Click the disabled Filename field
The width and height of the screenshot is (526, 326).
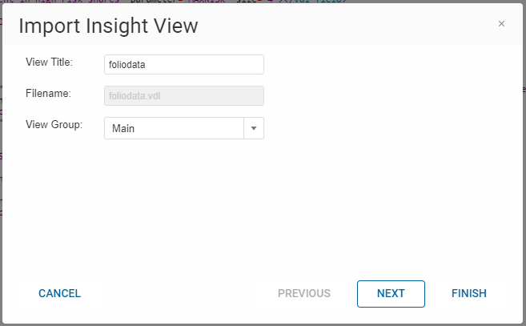point(184,96)
